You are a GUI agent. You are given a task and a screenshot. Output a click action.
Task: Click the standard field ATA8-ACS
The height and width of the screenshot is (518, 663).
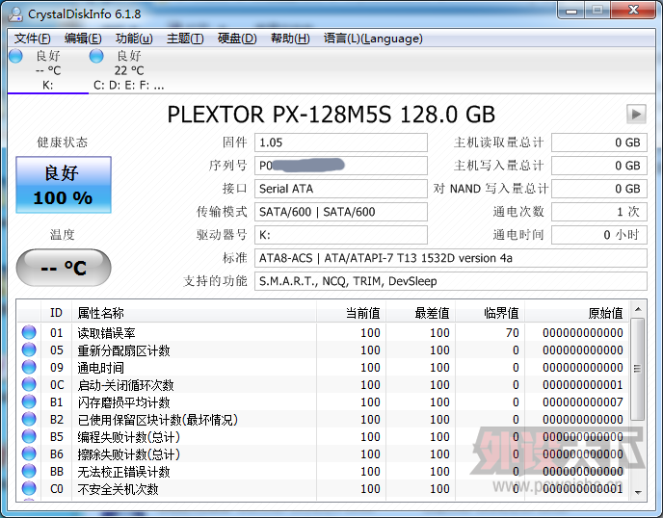point(450,258)
